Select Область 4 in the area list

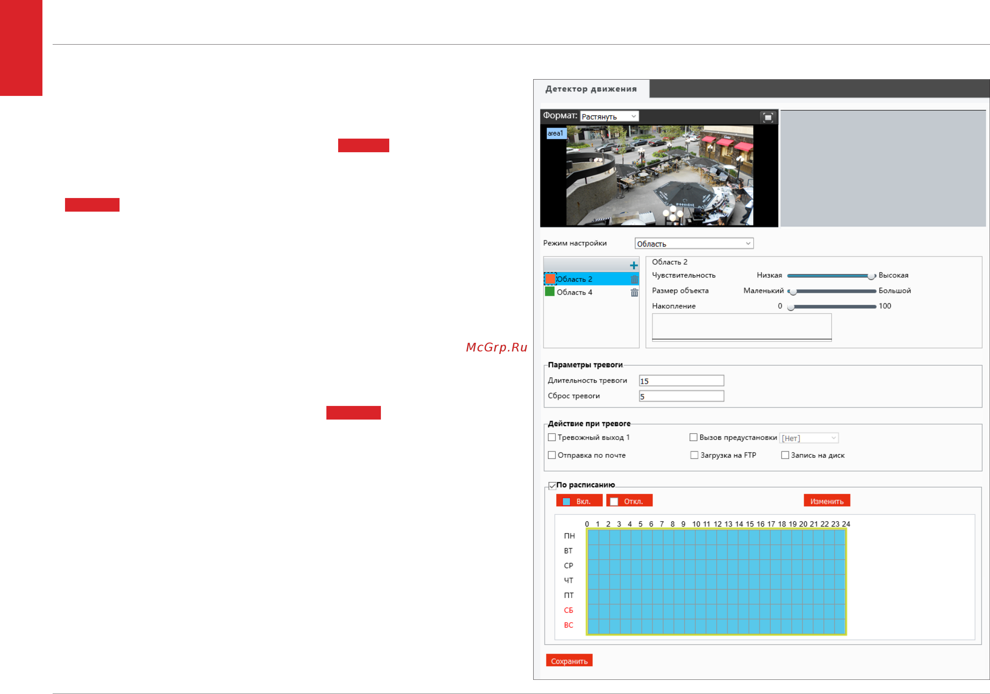591,292
